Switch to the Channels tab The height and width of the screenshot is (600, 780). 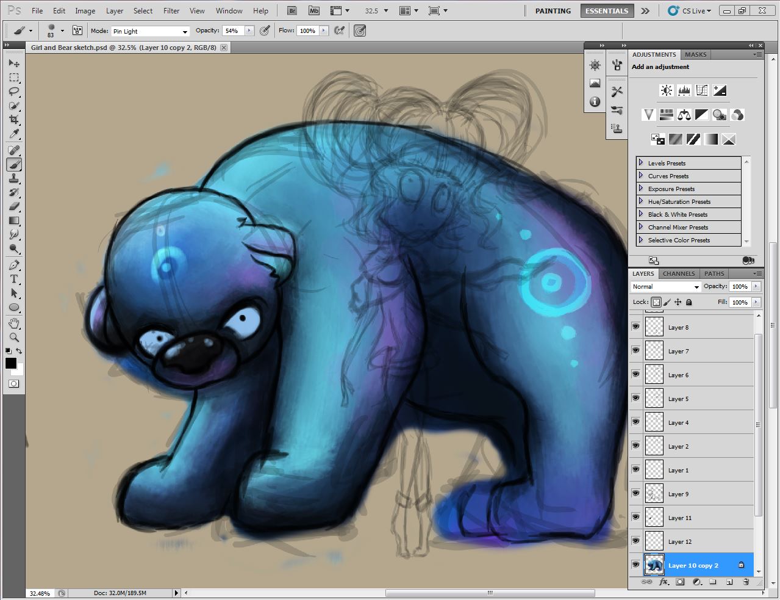pos(679,273)
